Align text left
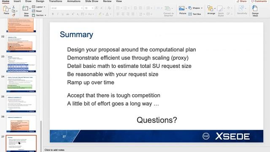Viewport: 270px width, 152px height. 118,14
